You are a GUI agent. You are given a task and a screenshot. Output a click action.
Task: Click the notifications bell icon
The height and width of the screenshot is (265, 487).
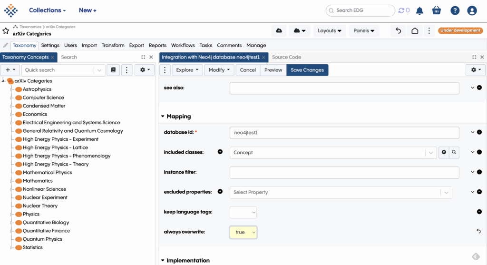click(419, 10)
